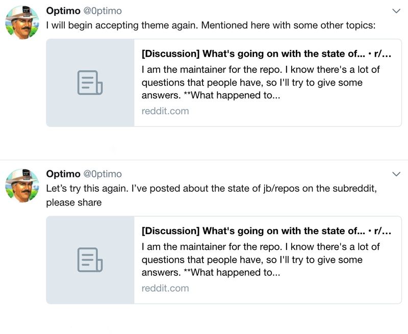
Task: Open second card's maintainer description text
Action: [x=261, y=260]
